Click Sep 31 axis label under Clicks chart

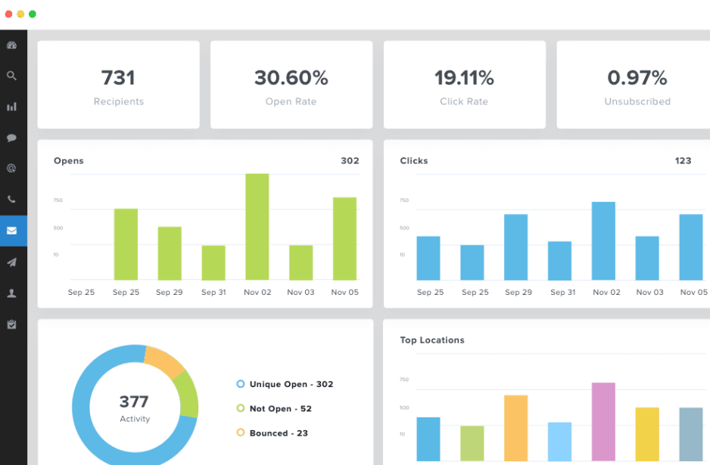(563, 292)
